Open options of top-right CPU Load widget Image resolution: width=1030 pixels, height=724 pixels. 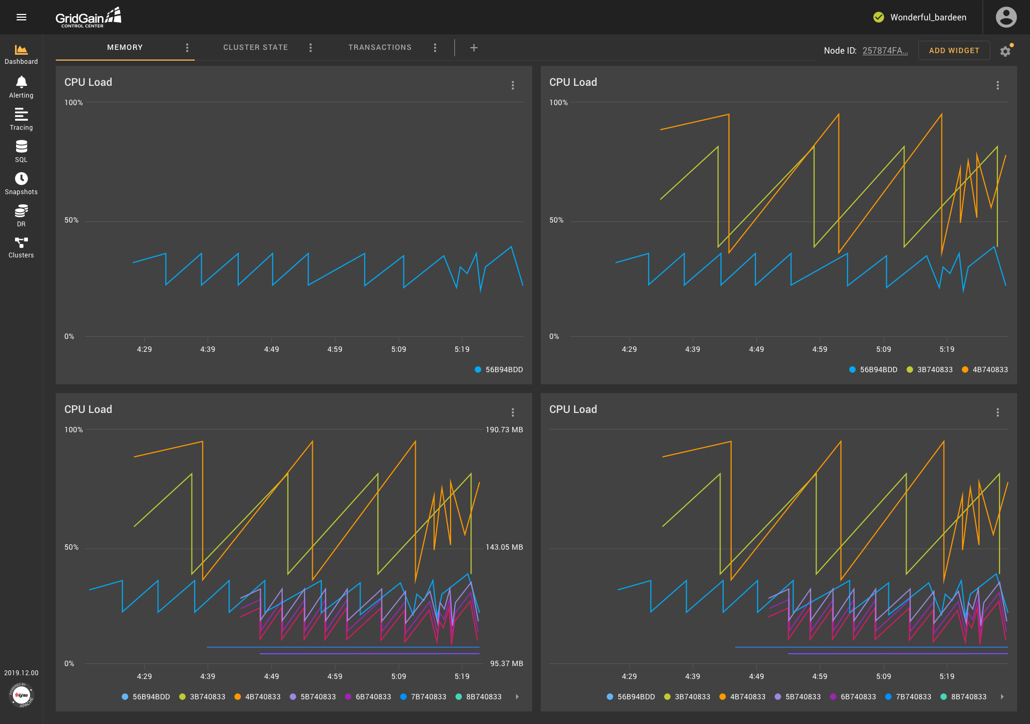click(998, 85)
